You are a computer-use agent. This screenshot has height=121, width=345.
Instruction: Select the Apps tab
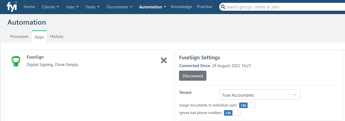coord(39,37)
